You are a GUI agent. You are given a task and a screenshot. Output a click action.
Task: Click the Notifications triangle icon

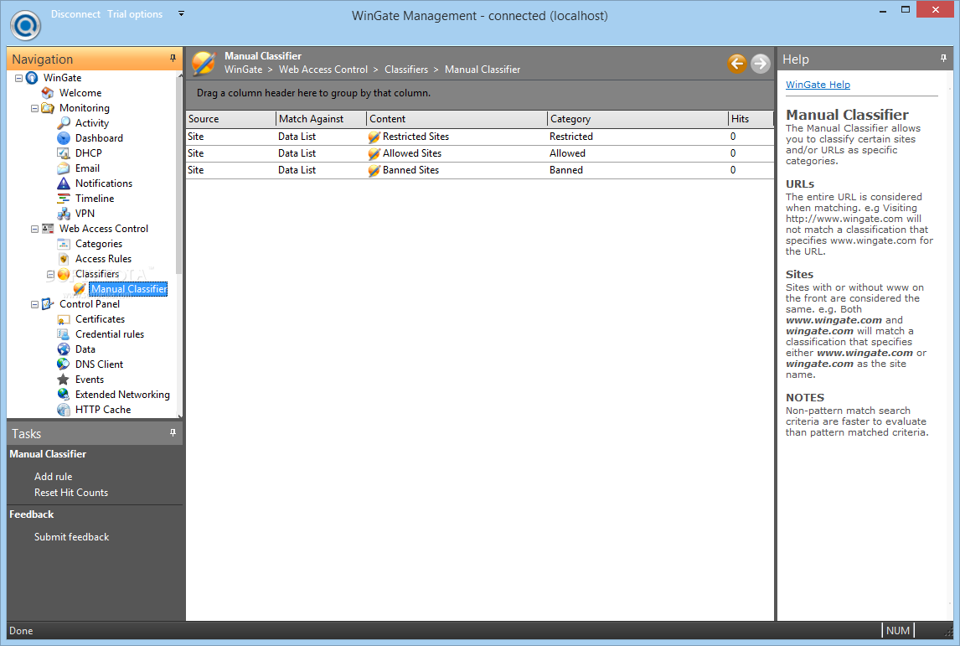point(64,183)
